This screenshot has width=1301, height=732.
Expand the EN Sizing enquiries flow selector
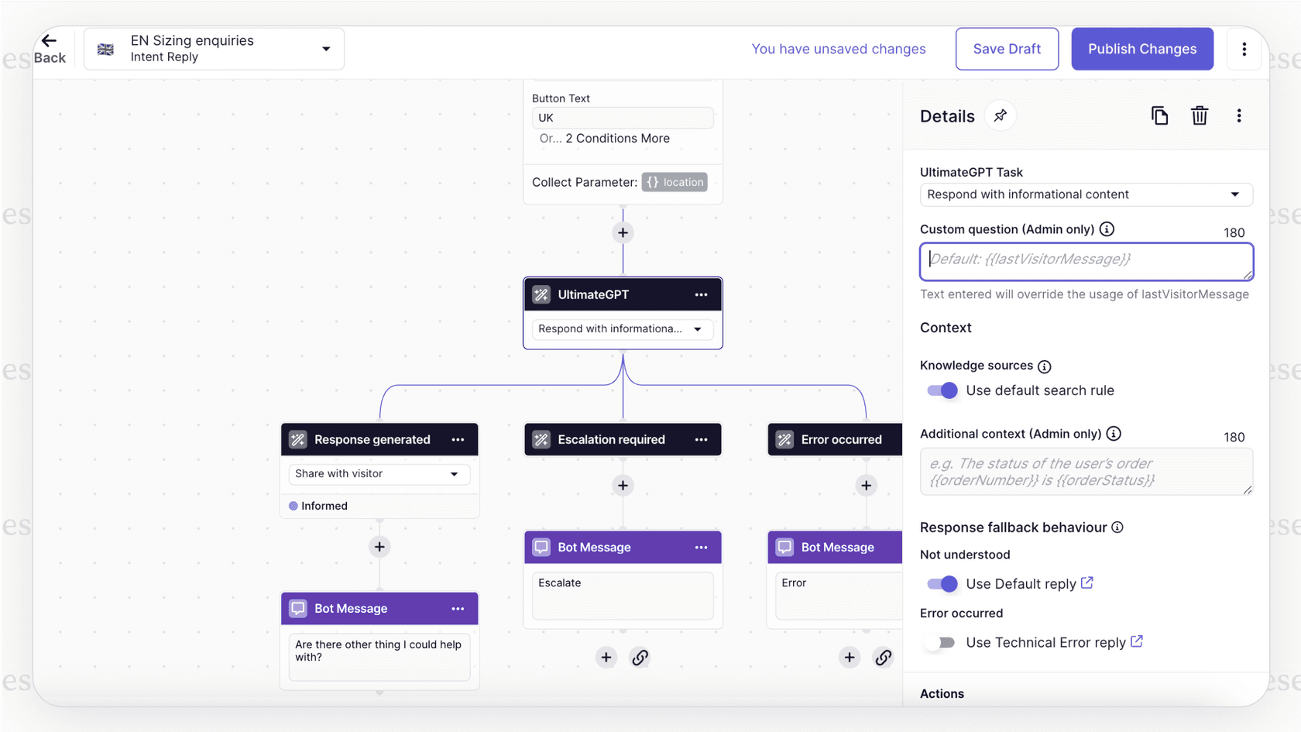pos(325,48)
